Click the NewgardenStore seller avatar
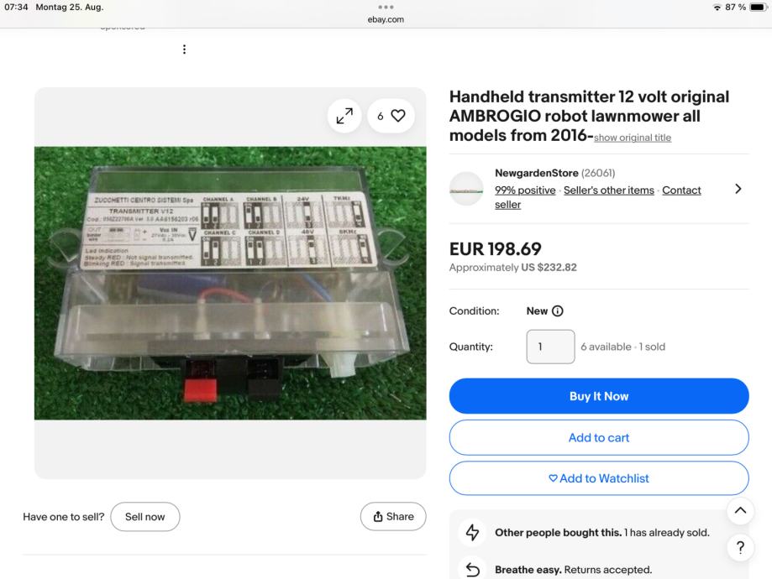 [466, 189]
